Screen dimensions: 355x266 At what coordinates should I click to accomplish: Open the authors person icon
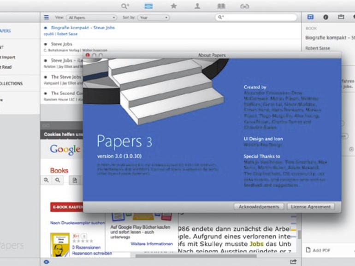pyautogui.click(x=197, y=6)
